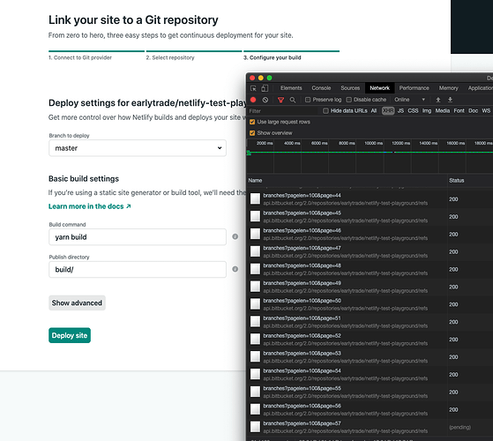Clear the network log
Screen dimensions: 493x441
point(265,100)
